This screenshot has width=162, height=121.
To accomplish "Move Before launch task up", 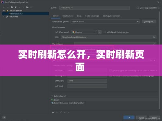I will pos(65,112).
